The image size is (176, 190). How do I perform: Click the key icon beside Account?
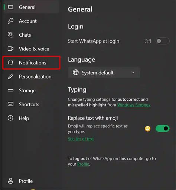tap(10, 21)
